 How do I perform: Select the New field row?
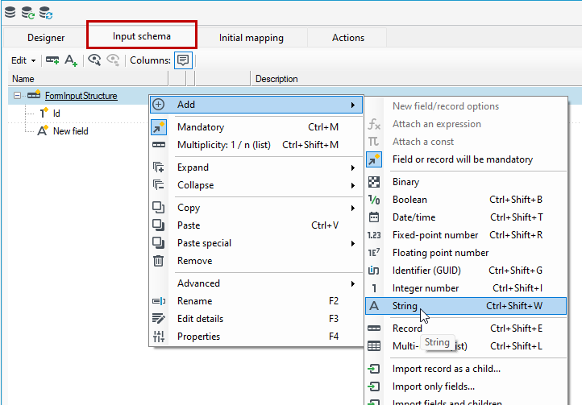pyautogui.click(x=70, y=131)
